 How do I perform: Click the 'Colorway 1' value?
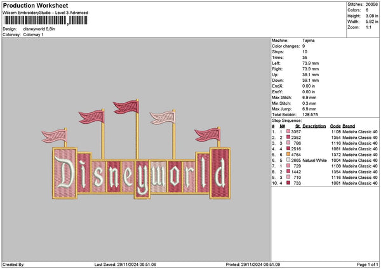(x=33, y=35)
